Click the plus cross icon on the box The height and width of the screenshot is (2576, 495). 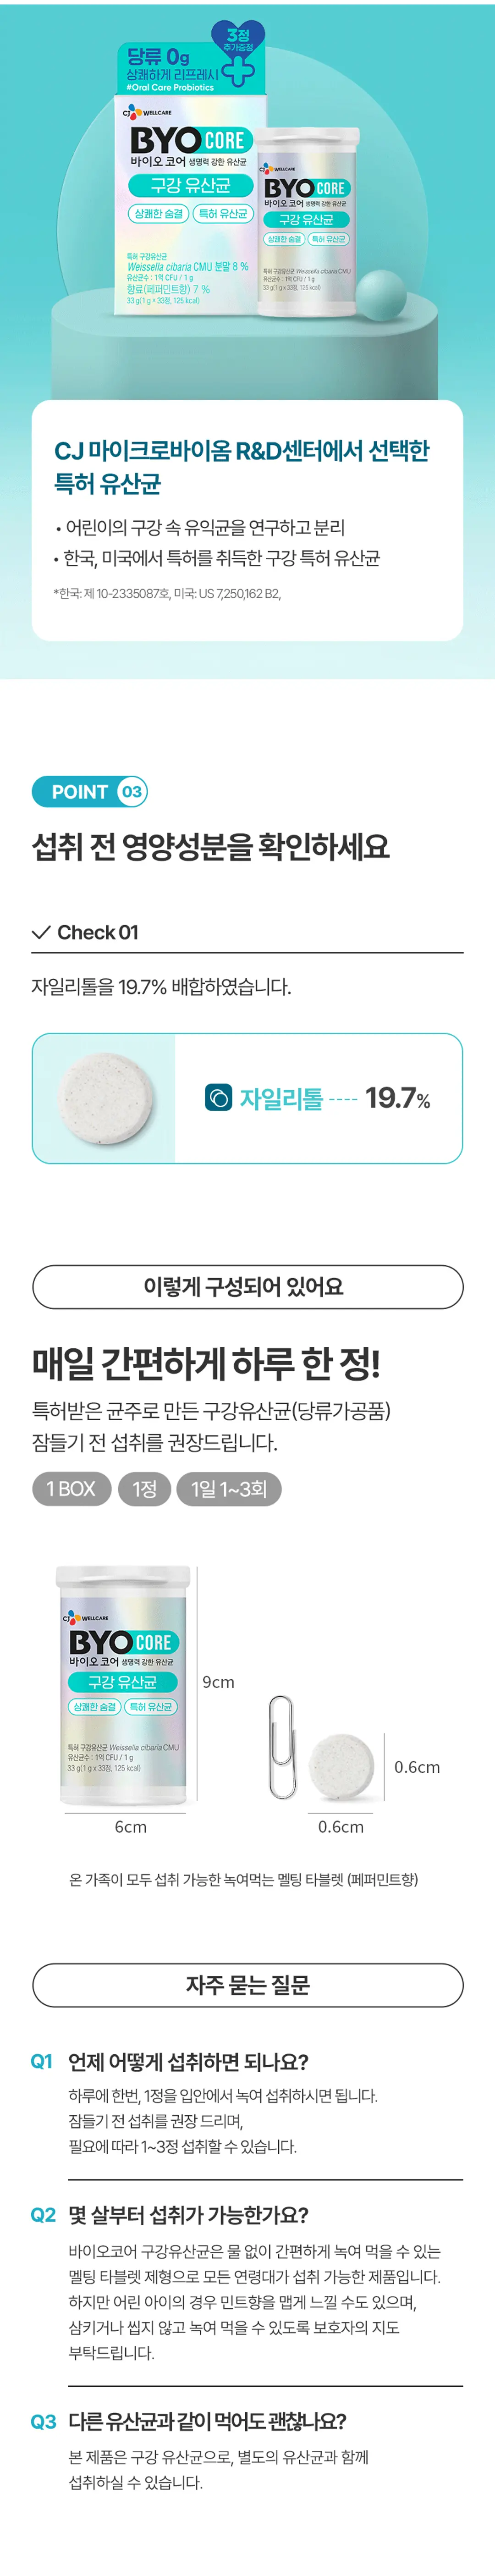tap(238, 72)
